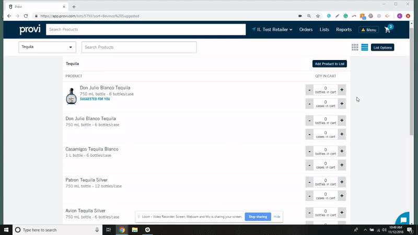
Task: Click the list Search Products field
Action: (139, 47)
